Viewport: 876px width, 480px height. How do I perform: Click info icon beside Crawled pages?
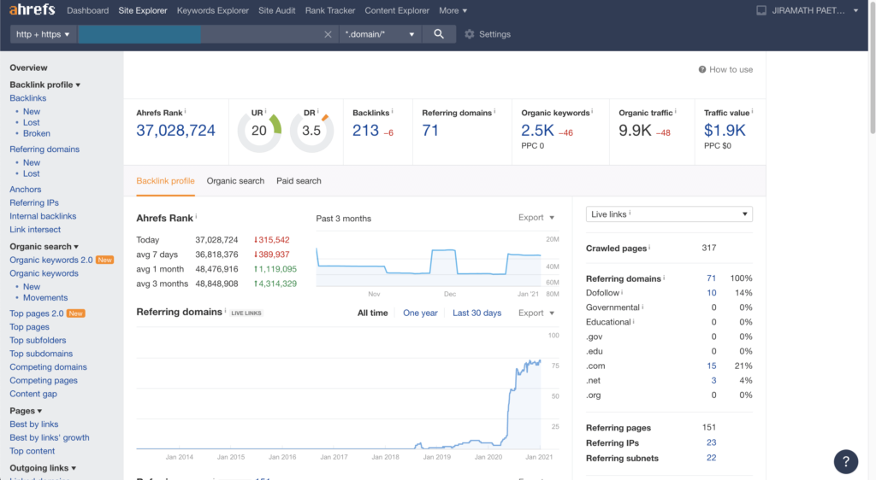click(649, 247)
